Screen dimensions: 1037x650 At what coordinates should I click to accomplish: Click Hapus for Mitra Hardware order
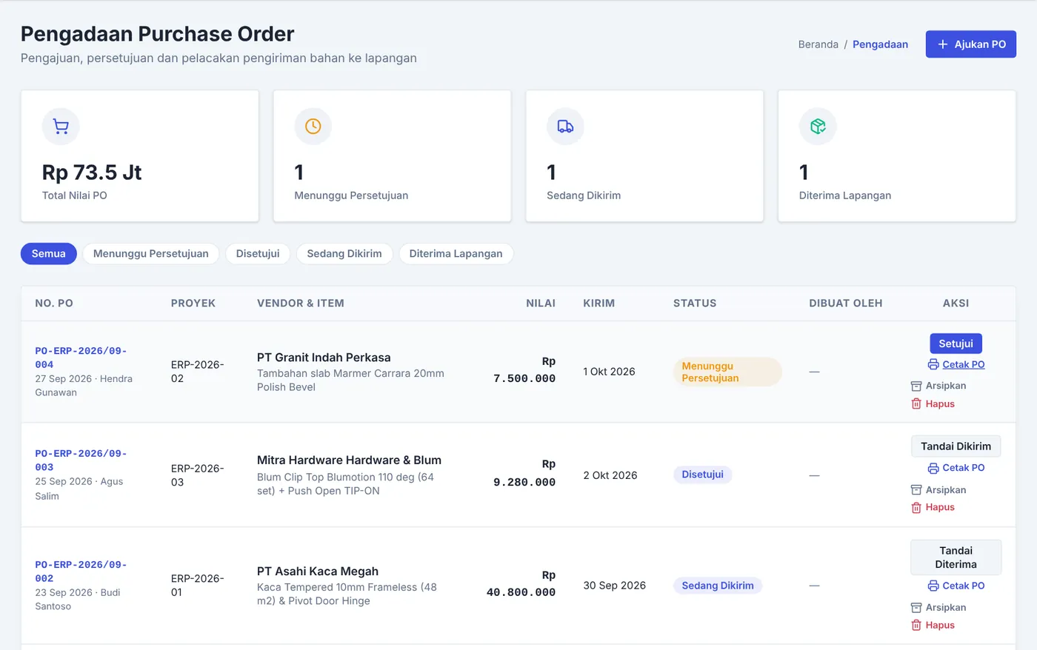click(x=933, y=507)
